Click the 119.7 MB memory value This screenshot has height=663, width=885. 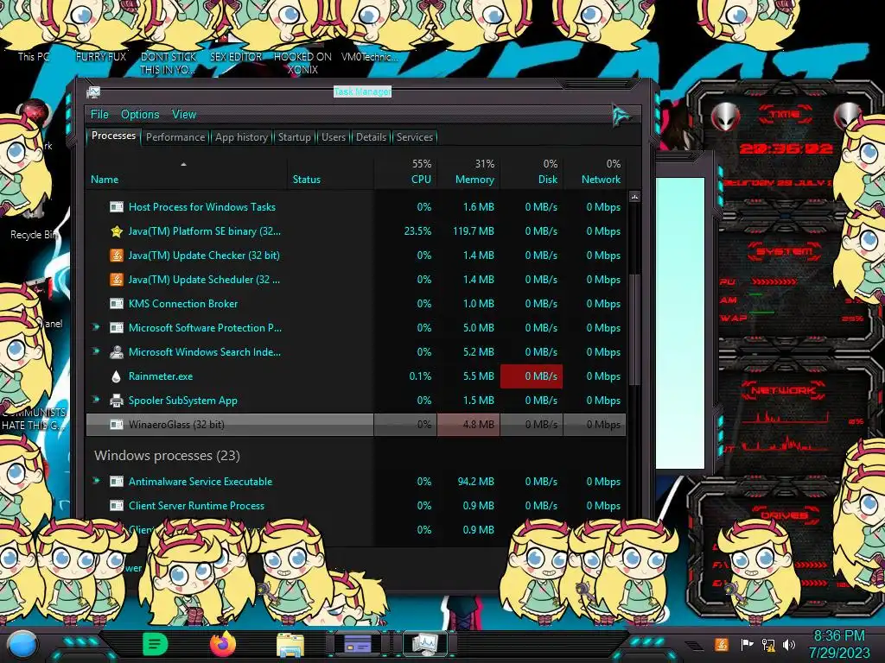click(473, 231)
